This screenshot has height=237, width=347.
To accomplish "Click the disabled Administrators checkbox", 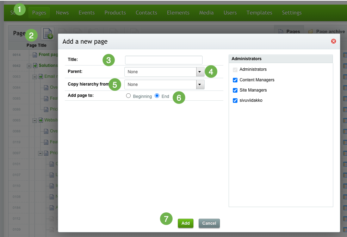I will pyautogui.click(x=235, y=70).
